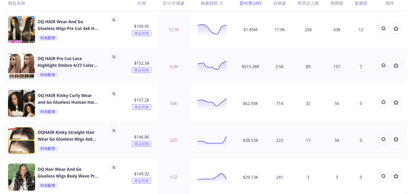Click search detail icon for $146.86 product
This screenshot has height=194, width=408.
(383, 139)
